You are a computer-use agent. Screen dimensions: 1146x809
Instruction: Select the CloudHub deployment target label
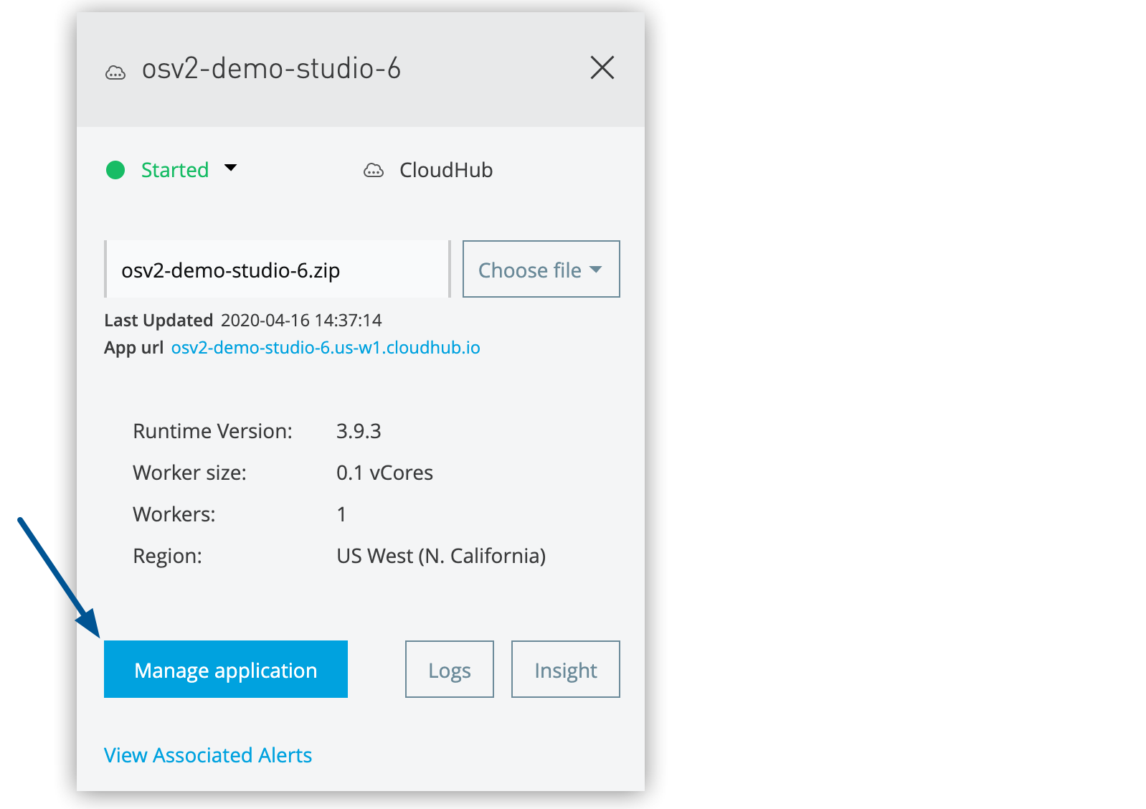(445, 170)
